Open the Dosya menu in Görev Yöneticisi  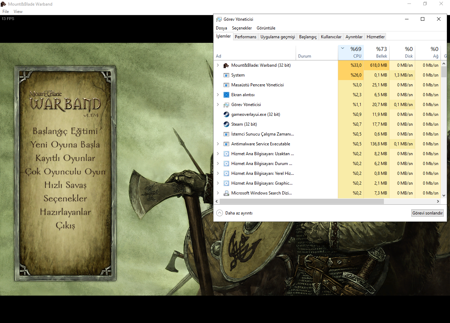[x=221, y=28]
